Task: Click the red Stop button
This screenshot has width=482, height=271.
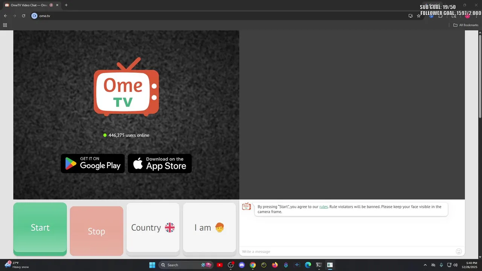Action: tap(96, 231)
